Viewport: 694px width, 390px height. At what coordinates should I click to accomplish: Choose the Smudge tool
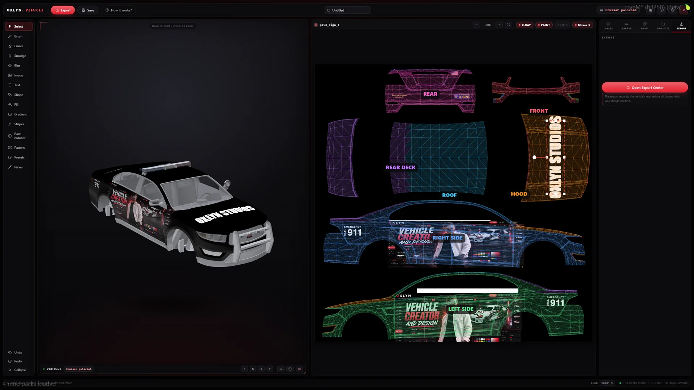click(19, 56)
